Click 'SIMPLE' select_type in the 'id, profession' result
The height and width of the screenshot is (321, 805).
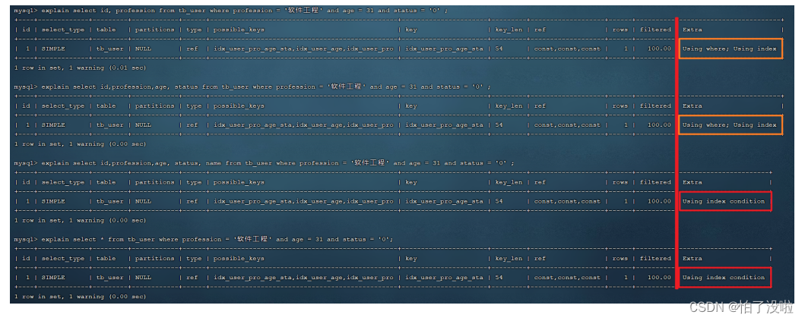53,49
